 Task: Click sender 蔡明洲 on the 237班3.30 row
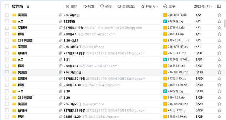click(22, 78)
